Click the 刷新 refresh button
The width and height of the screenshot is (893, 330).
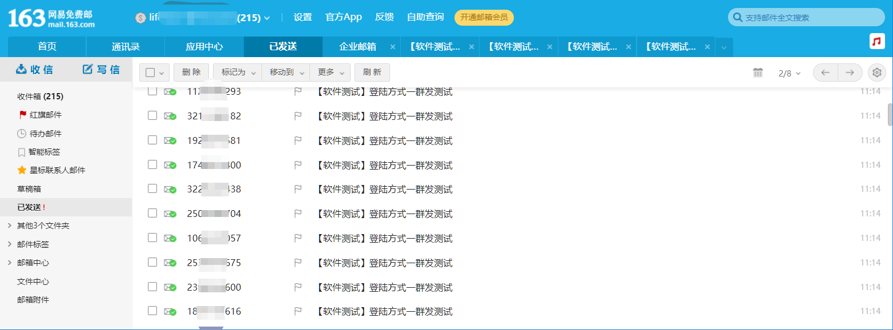click(372, 72)
